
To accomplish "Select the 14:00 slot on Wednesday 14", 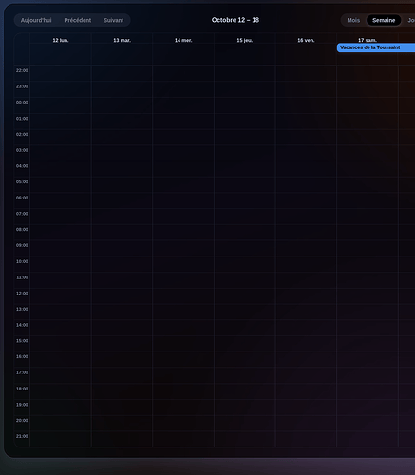I will coord(183,328).
